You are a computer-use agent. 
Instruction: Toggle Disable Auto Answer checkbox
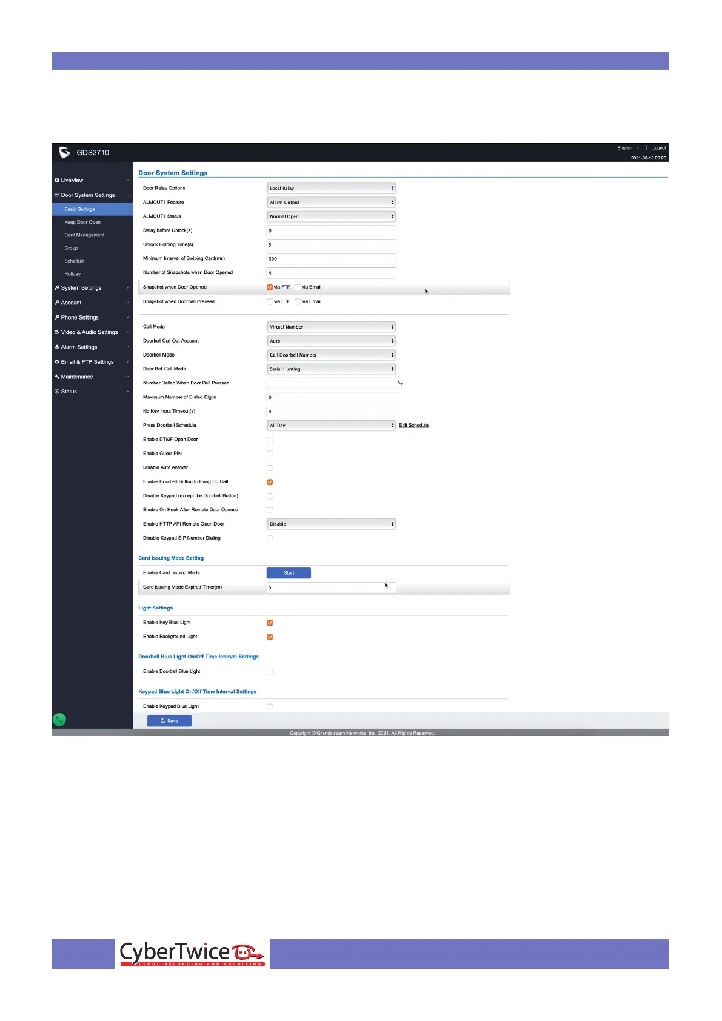[270, 468]
